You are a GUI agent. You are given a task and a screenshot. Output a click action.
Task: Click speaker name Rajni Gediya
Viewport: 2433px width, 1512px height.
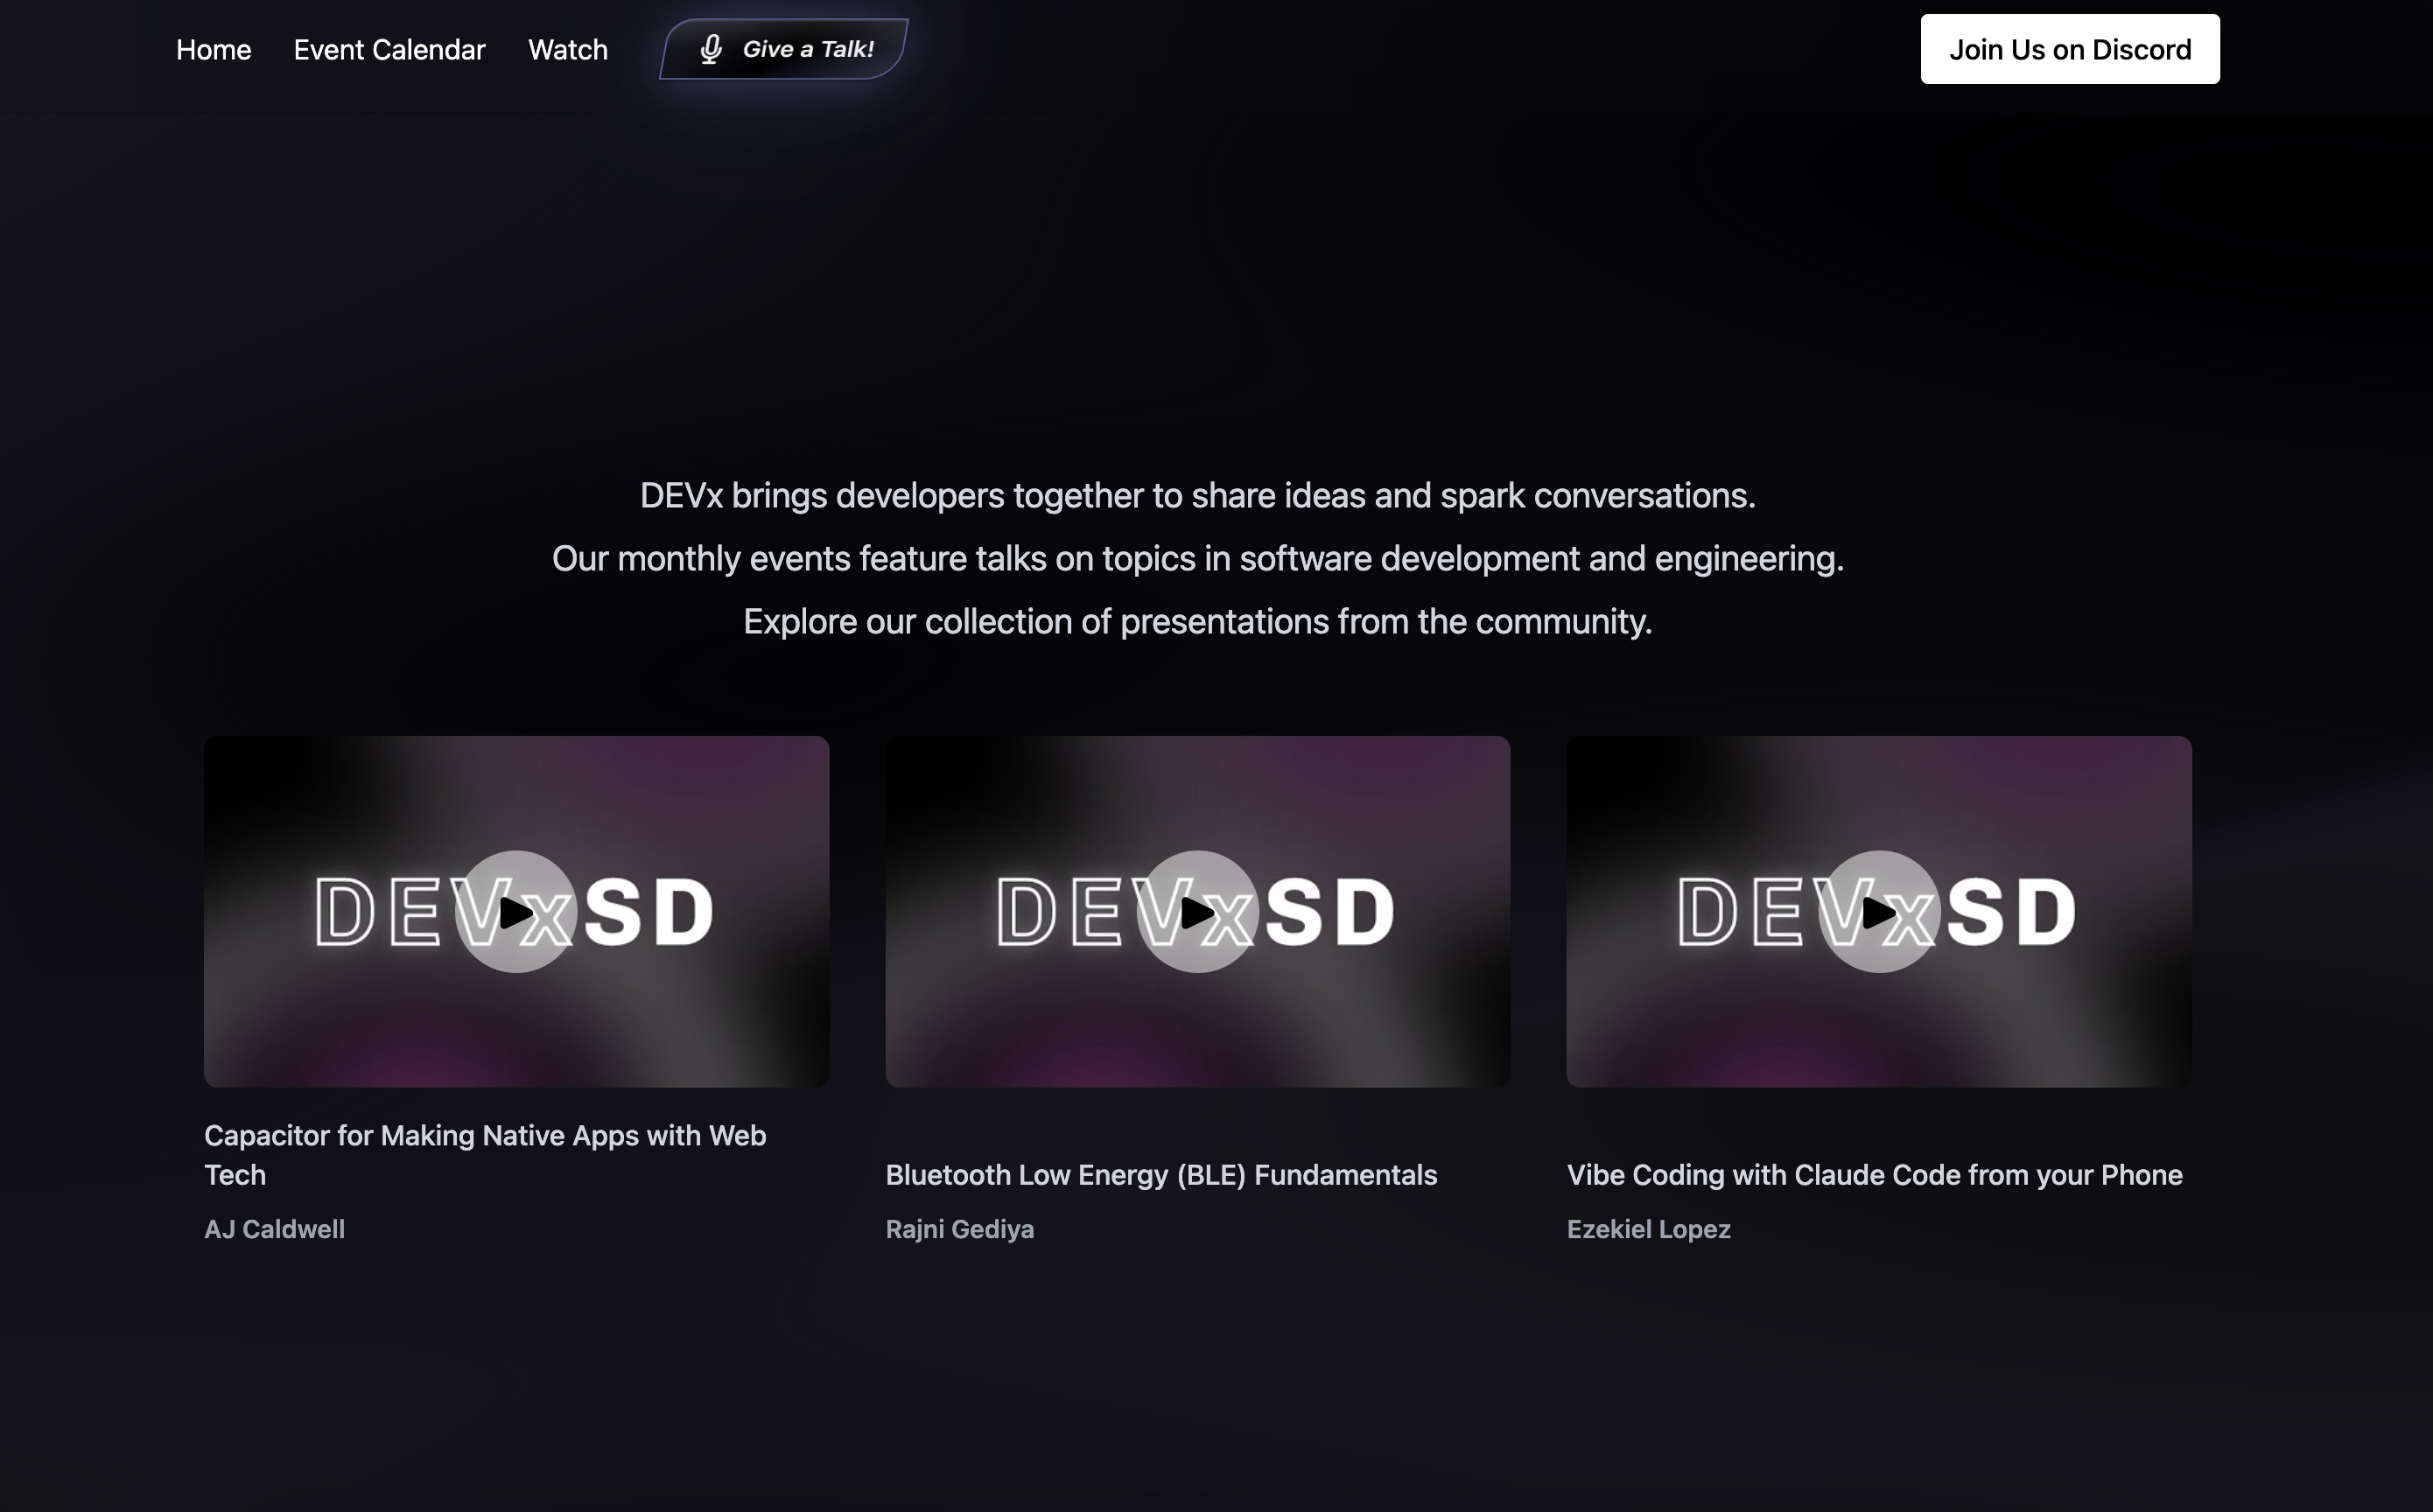960,1229
